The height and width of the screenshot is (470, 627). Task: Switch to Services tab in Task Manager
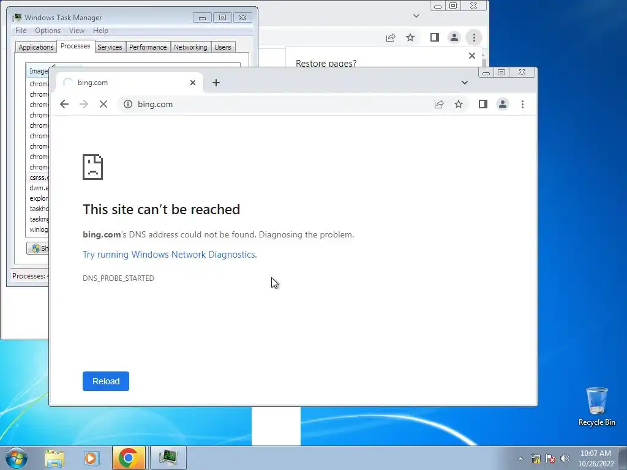coord(110,47)
